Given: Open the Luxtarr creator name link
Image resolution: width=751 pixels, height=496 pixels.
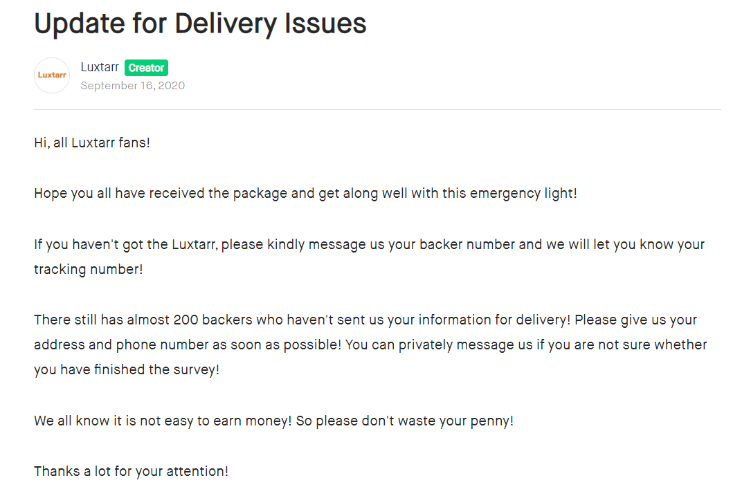Looking at the screenshot, I should point(100,67).
